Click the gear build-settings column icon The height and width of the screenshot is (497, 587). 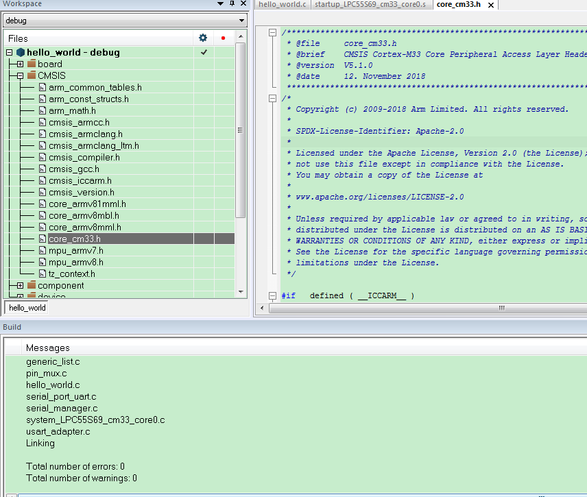203,38
